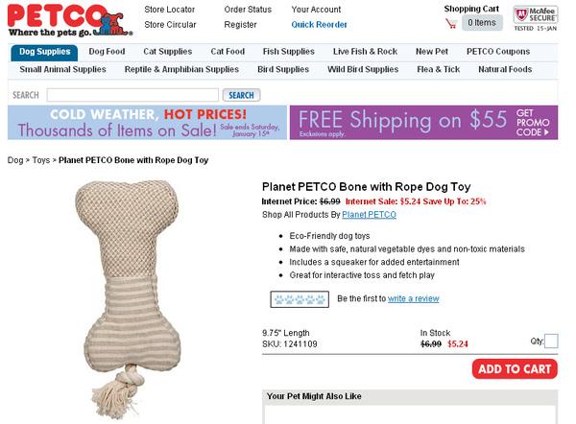Click the Cold Weather sale banner
Image resolution: width=576 pixels, height=424 pixels.
tap(147, 123)
